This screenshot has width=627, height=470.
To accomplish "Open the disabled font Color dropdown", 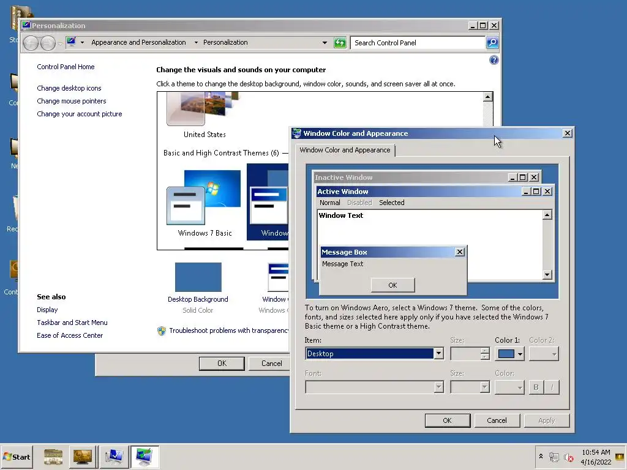I will 509,387.
